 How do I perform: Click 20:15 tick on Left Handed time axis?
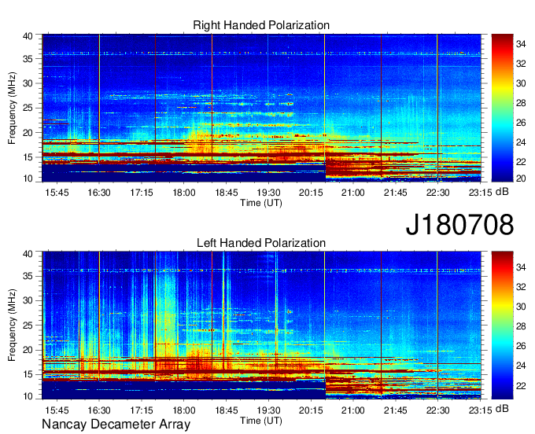click(x=311, y=410)
